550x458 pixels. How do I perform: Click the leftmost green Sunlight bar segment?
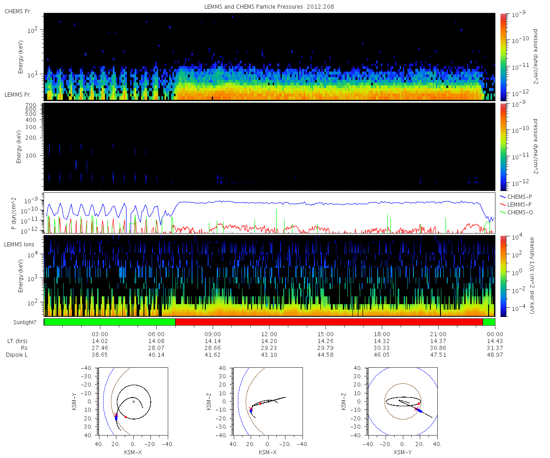click(110, 322)
